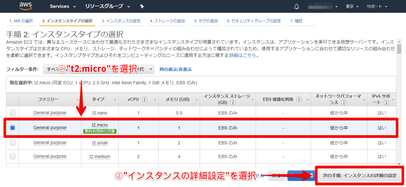Open sort arrow on ファミリー column

tap(78, 100)
